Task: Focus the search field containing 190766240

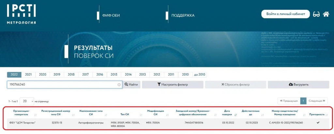Action: tap(65, 84)
